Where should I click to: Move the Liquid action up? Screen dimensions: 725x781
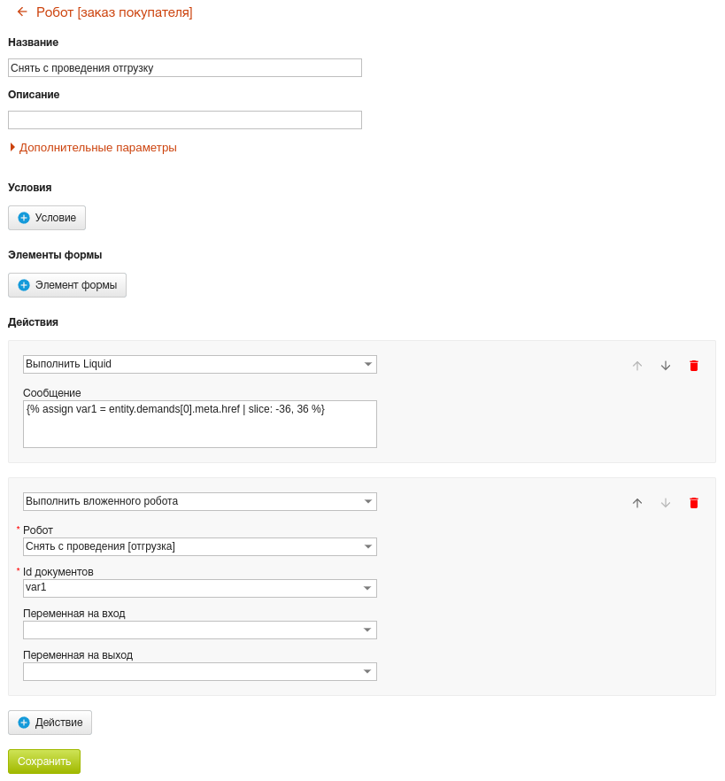(x=637, y=366)
